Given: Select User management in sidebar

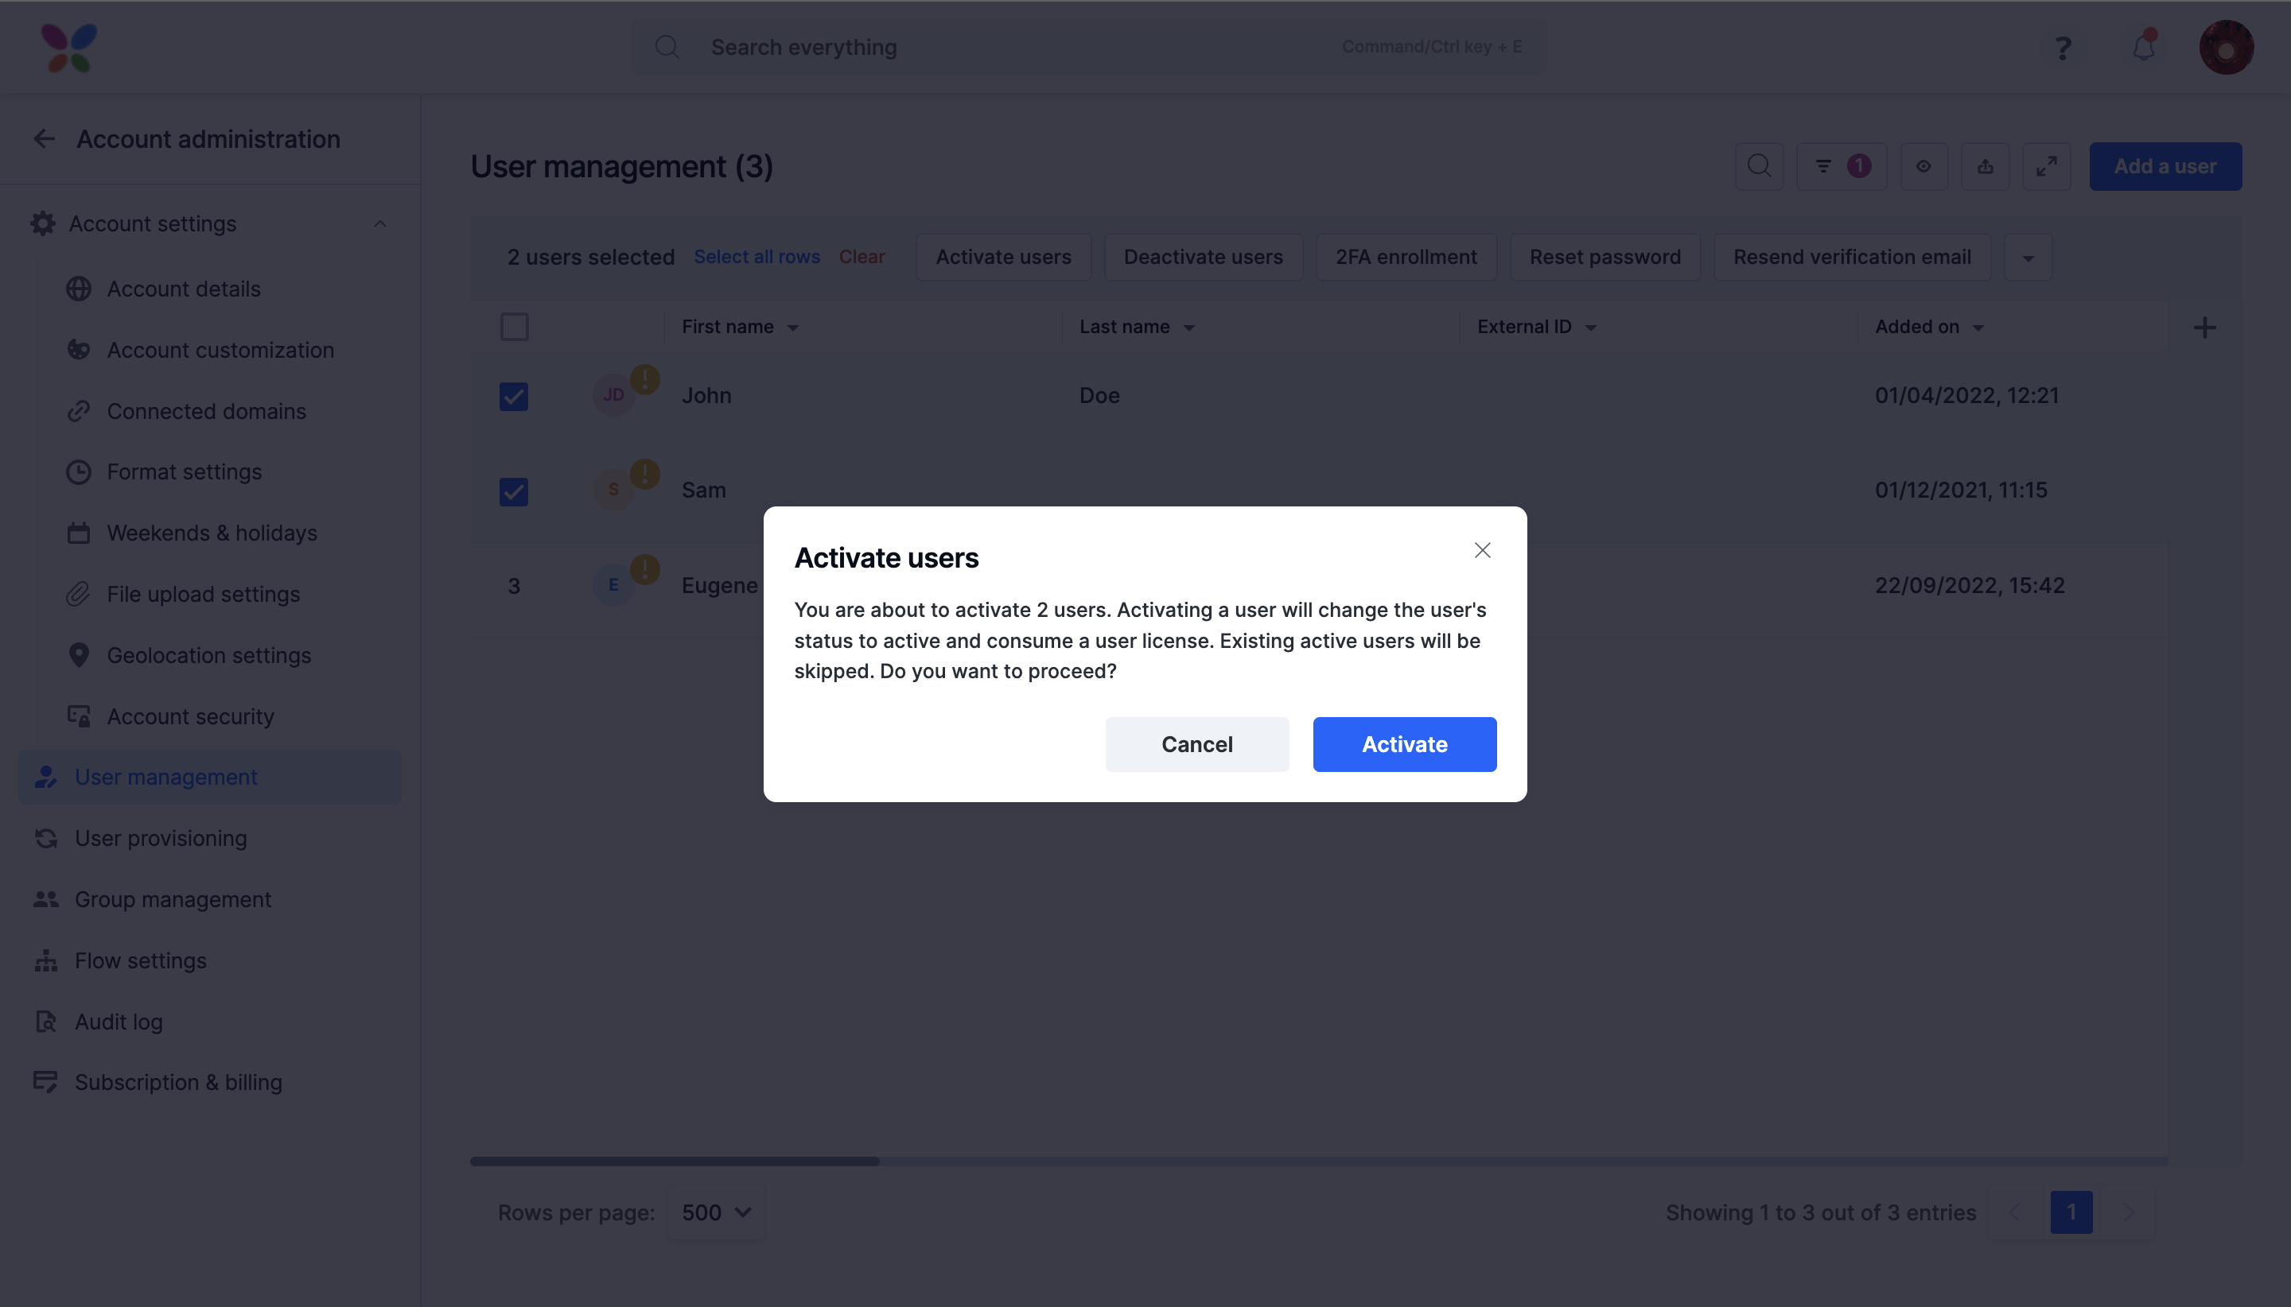Looking at the screenshot, I should click(x=209, y=778).
